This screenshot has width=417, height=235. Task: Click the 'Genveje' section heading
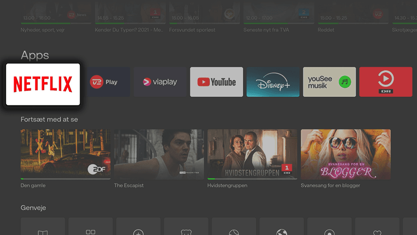coord(33,208)
